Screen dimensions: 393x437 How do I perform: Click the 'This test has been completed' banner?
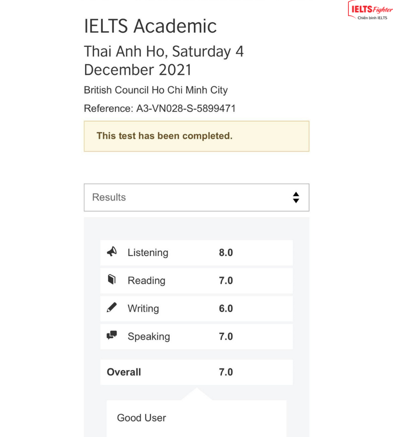[196, 136]
